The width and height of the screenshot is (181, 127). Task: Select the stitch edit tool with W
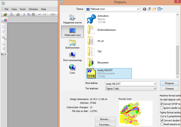pyautogui.click(x=4, y=32)
